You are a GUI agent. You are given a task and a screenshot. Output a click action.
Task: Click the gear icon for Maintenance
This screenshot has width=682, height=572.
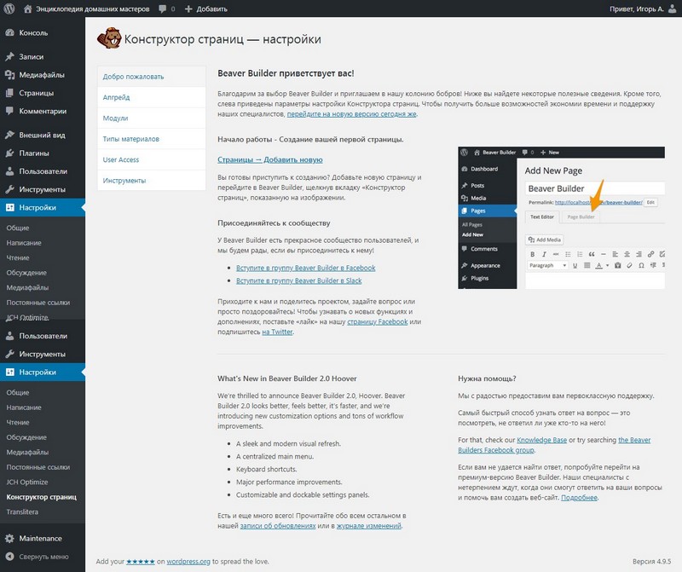tap(9, 539)
